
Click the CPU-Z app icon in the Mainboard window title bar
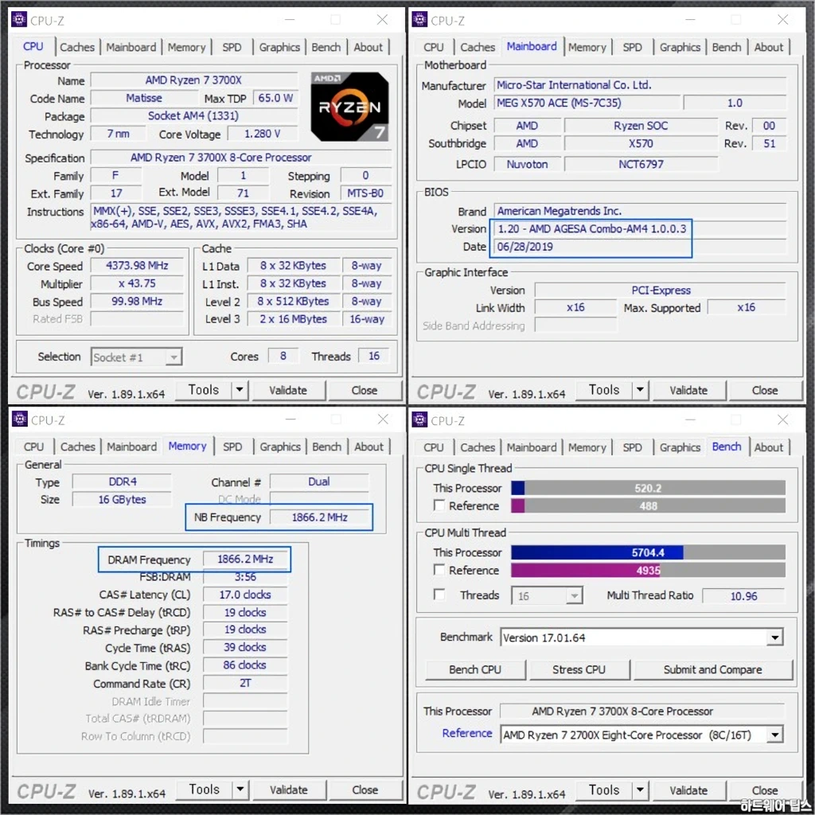419,20
